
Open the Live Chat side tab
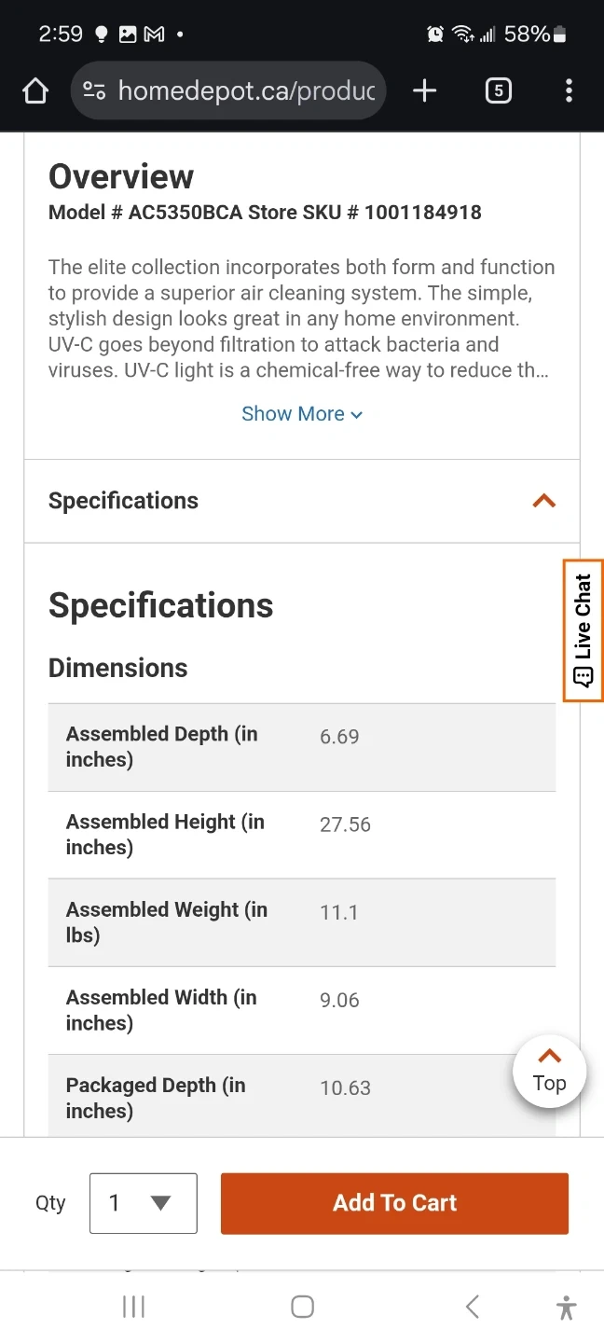583,630
